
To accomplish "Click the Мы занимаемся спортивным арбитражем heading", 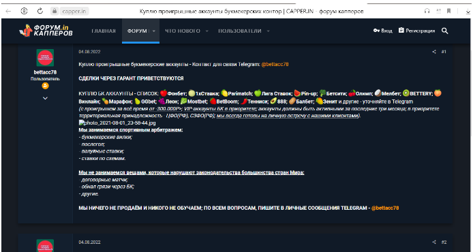I will 131,130.
